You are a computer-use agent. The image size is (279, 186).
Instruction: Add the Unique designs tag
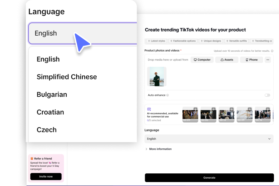point(211,41)
